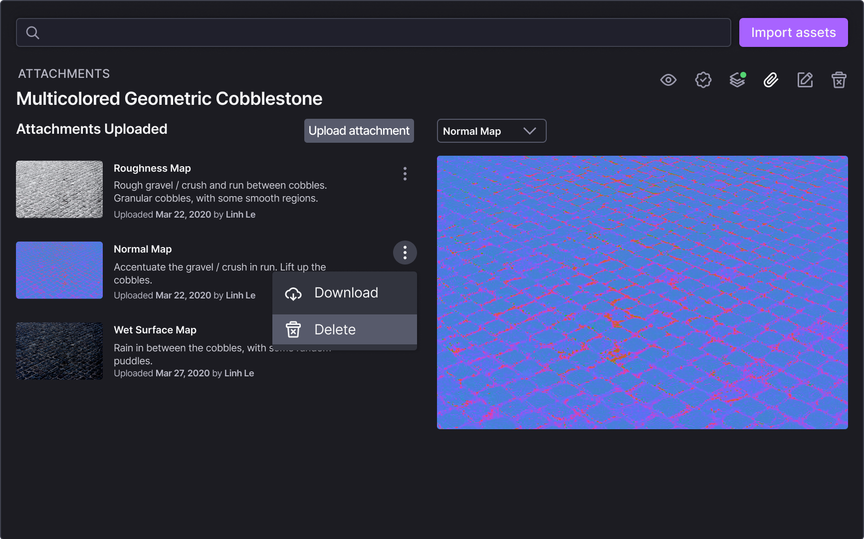864x539 pixels.
Task: Click Upload attachment button
Action: [359, 131]
